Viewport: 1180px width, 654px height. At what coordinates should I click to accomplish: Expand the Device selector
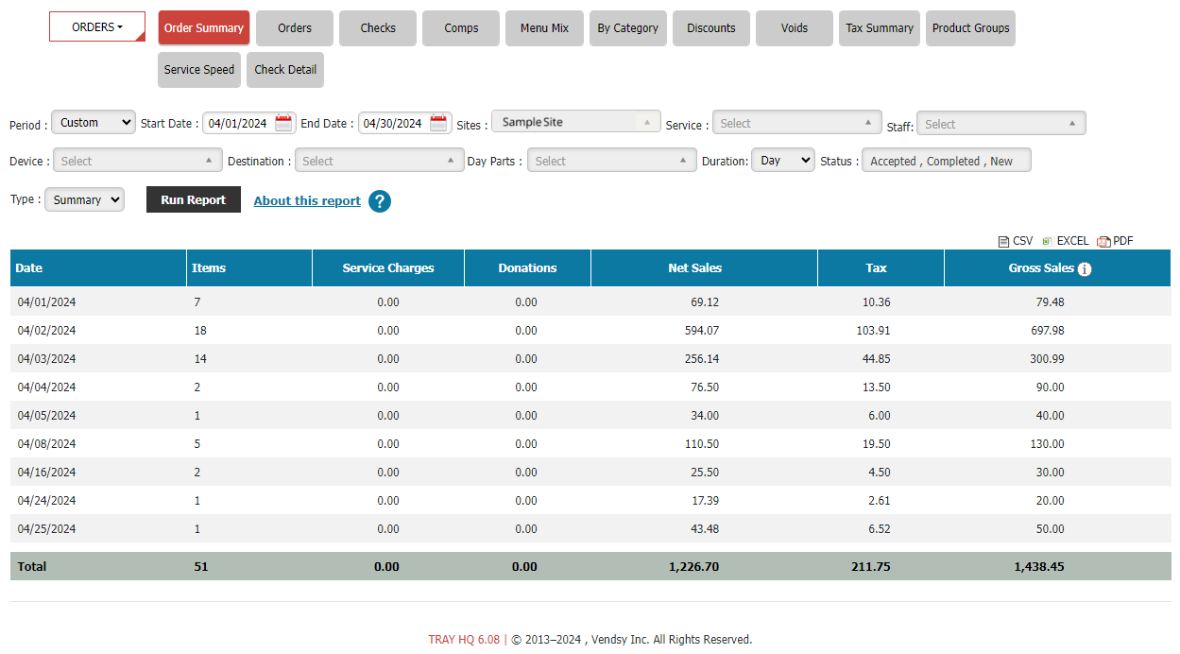[x=138, y=161]
